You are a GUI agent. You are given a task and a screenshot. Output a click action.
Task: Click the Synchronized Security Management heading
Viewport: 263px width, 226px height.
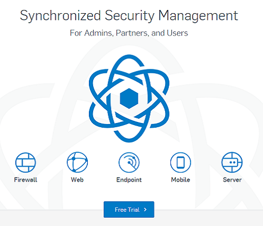(129, 16)
